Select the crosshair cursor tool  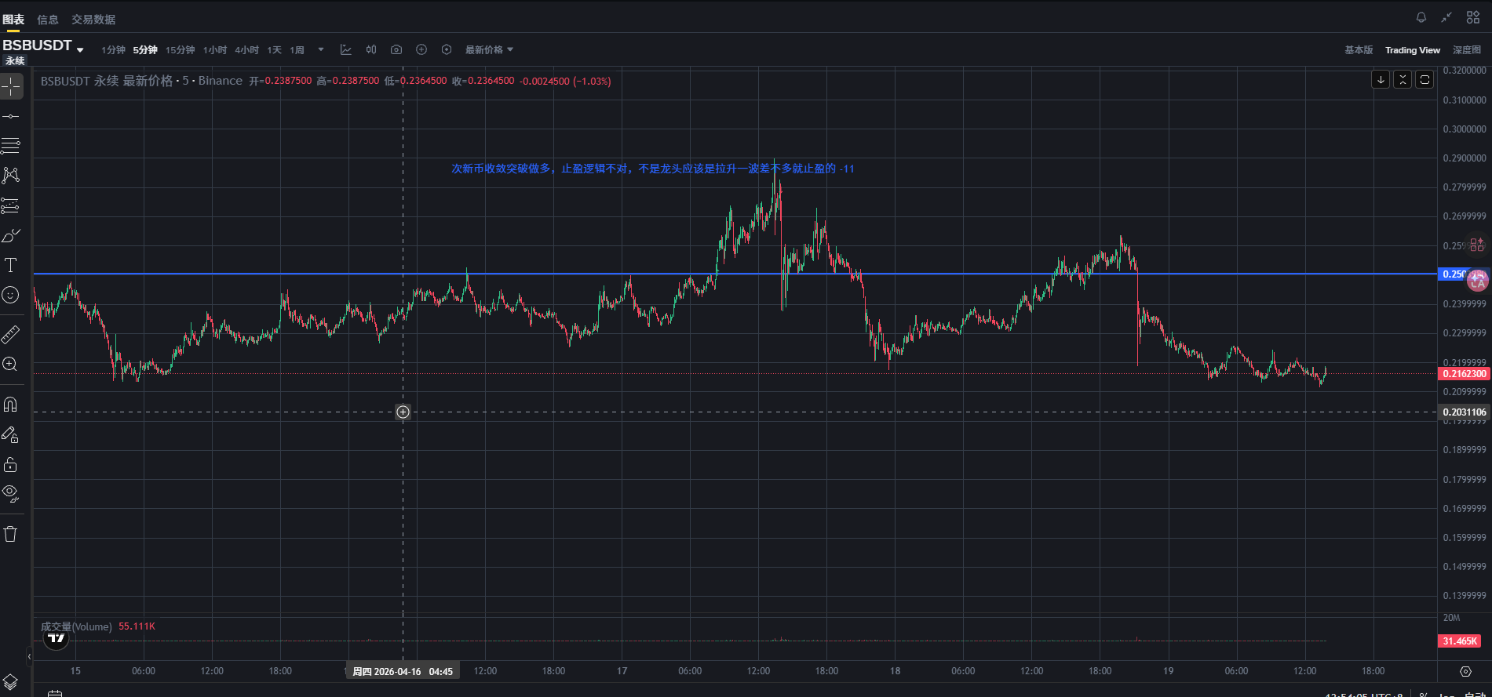tap(11, 86)
